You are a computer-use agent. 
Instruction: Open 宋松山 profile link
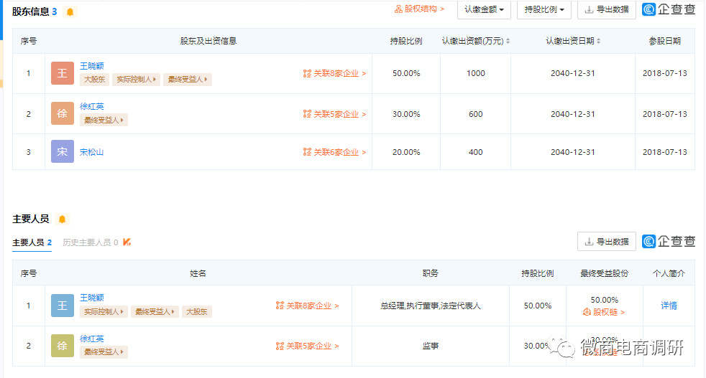tap(92, 152)
